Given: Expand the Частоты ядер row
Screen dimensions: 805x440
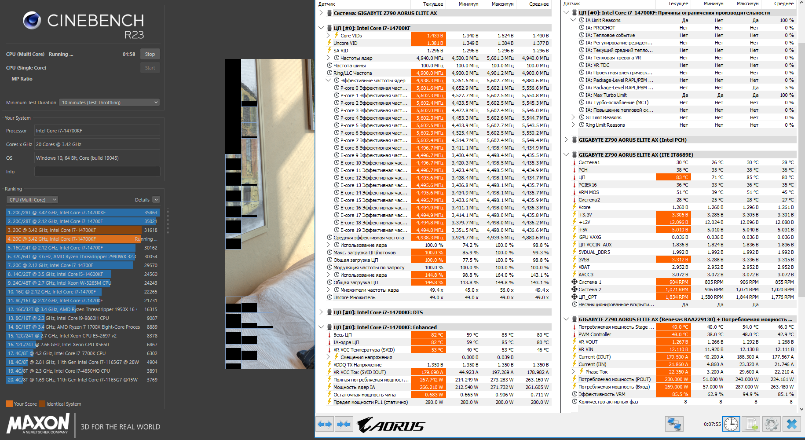Looking at the screenshot, I should coord(328,58).
